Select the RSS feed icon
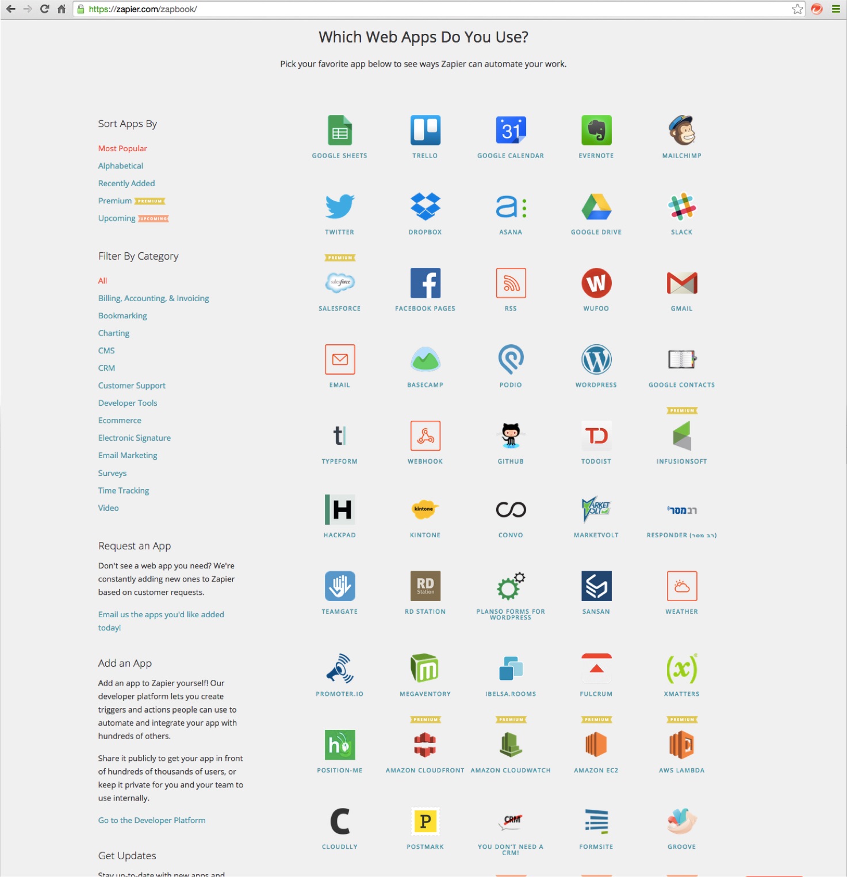Viewport: 847px width, 877px height. click(511, 283)
